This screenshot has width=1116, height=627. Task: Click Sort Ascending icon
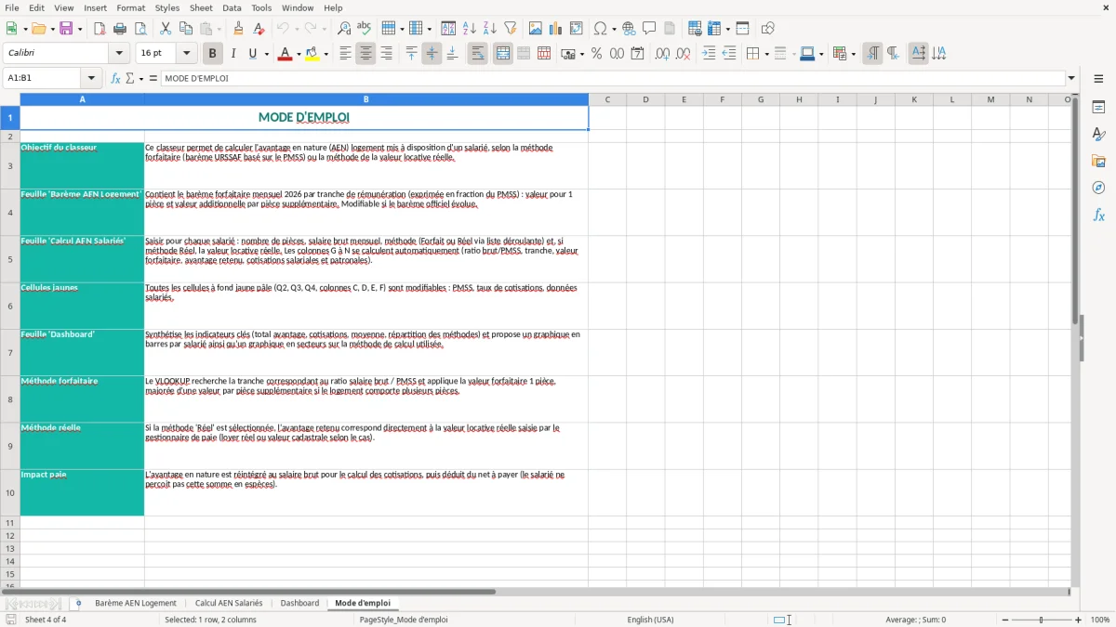(470, 29)
